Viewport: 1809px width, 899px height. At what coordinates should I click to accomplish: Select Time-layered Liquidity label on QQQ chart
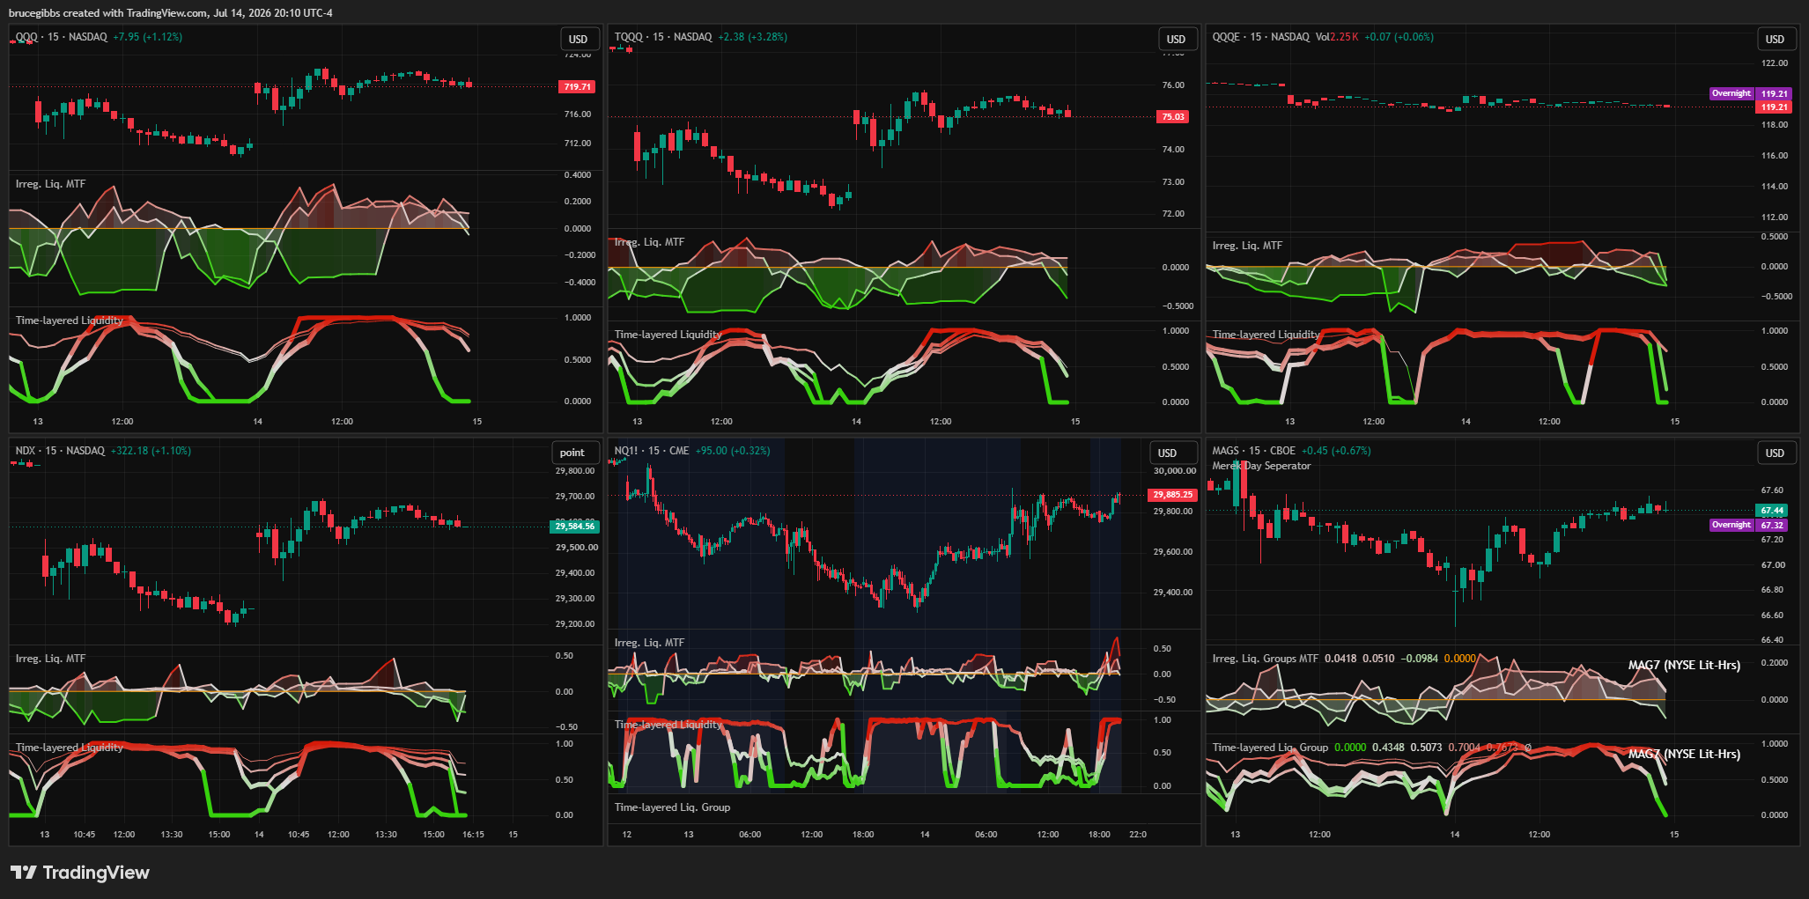(70, 321)
